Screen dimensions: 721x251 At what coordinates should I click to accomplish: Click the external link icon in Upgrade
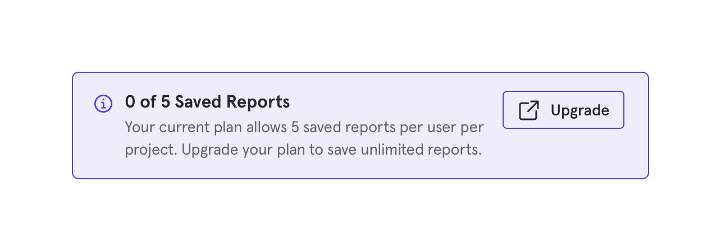coord(528,110)
